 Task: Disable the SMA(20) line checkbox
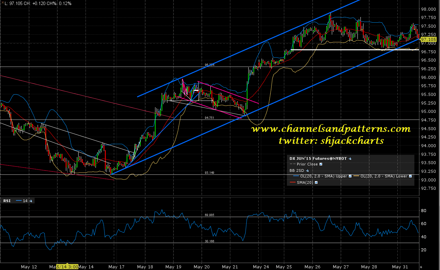point(316,182)
